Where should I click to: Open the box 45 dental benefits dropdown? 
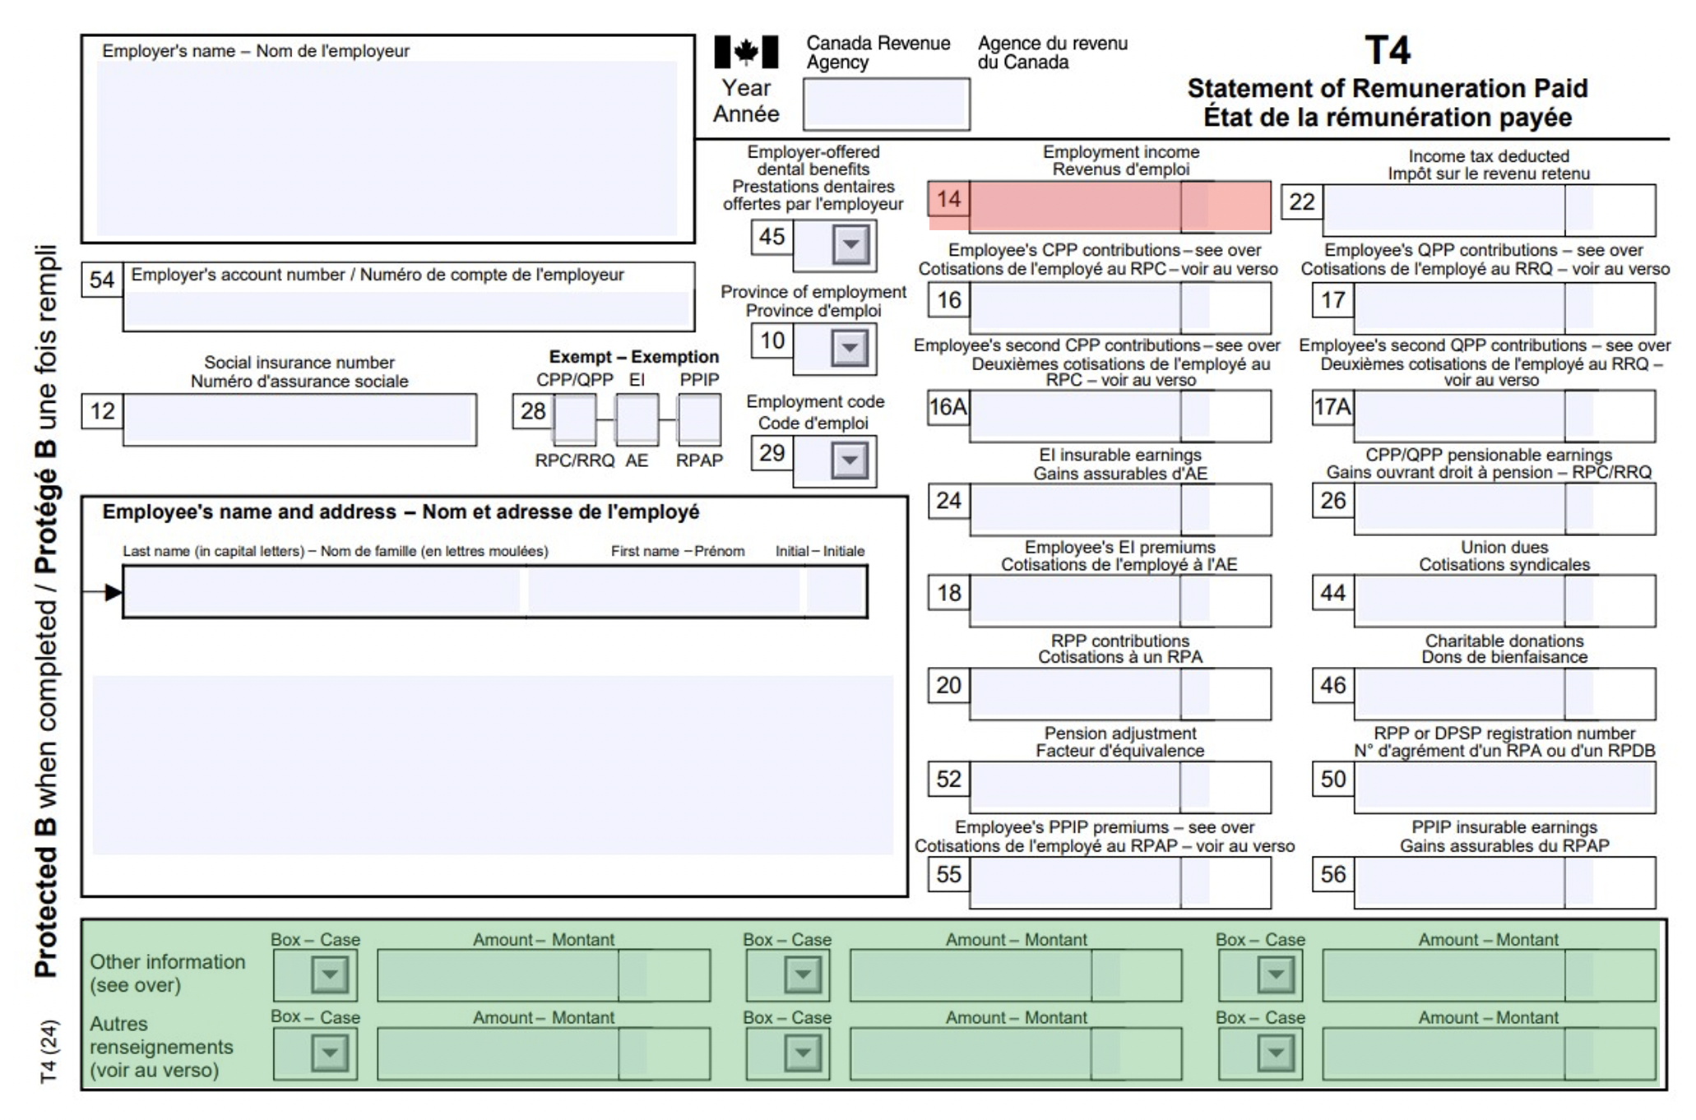tap(850, 245)
